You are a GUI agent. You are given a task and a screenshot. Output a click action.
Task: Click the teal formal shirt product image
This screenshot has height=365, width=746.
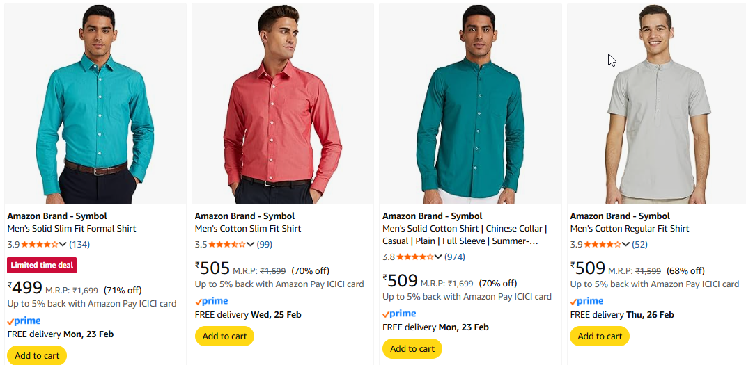95,104
